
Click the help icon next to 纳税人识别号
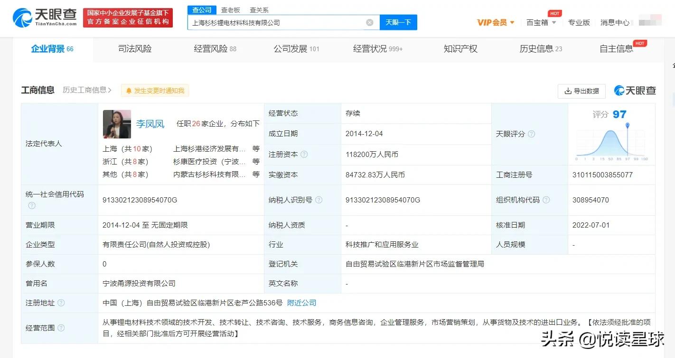point(319,200)
